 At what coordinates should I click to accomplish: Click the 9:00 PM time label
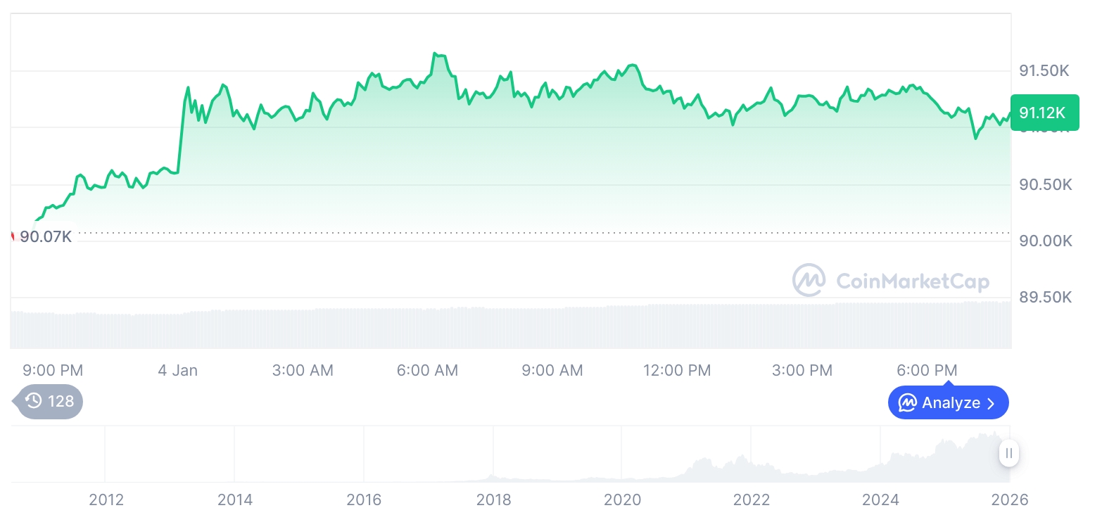(53, 370)
